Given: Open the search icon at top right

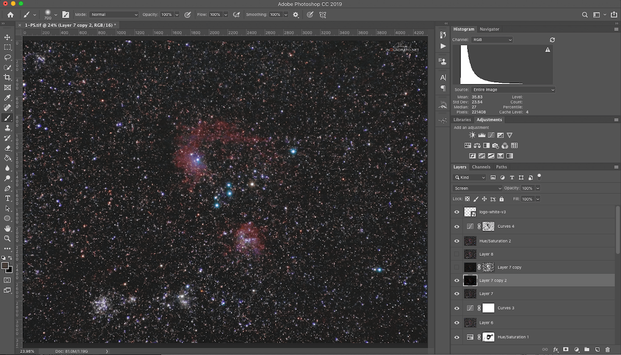Looking at the screenshot, I should [x=585, y=15].
